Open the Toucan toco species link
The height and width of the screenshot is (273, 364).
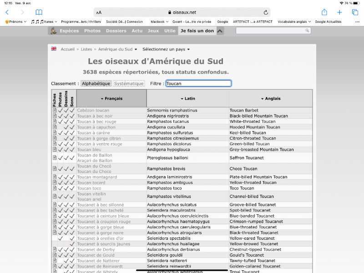(x=89, y=188)
